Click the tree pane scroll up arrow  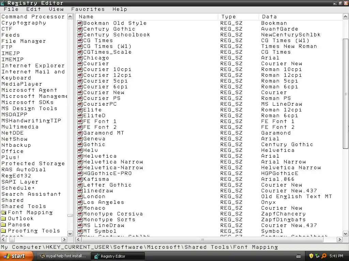coord(70,17)
